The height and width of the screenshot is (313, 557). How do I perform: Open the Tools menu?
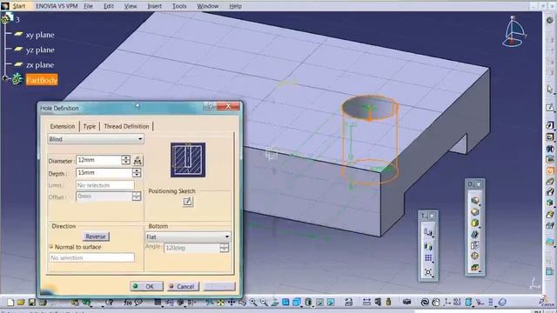click(179, 6)
